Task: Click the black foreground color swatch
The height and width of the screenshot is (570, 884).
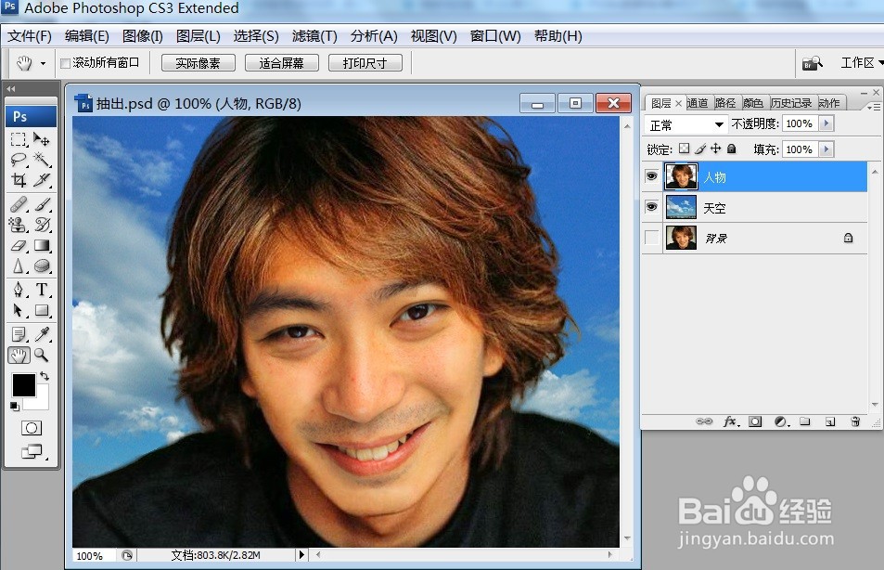Action: pos(24,385)
